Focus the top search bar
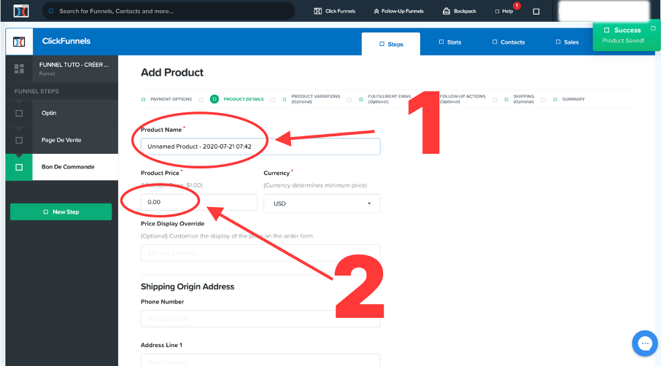The width and height of the screenshot is (661, 366). [169, 11]
